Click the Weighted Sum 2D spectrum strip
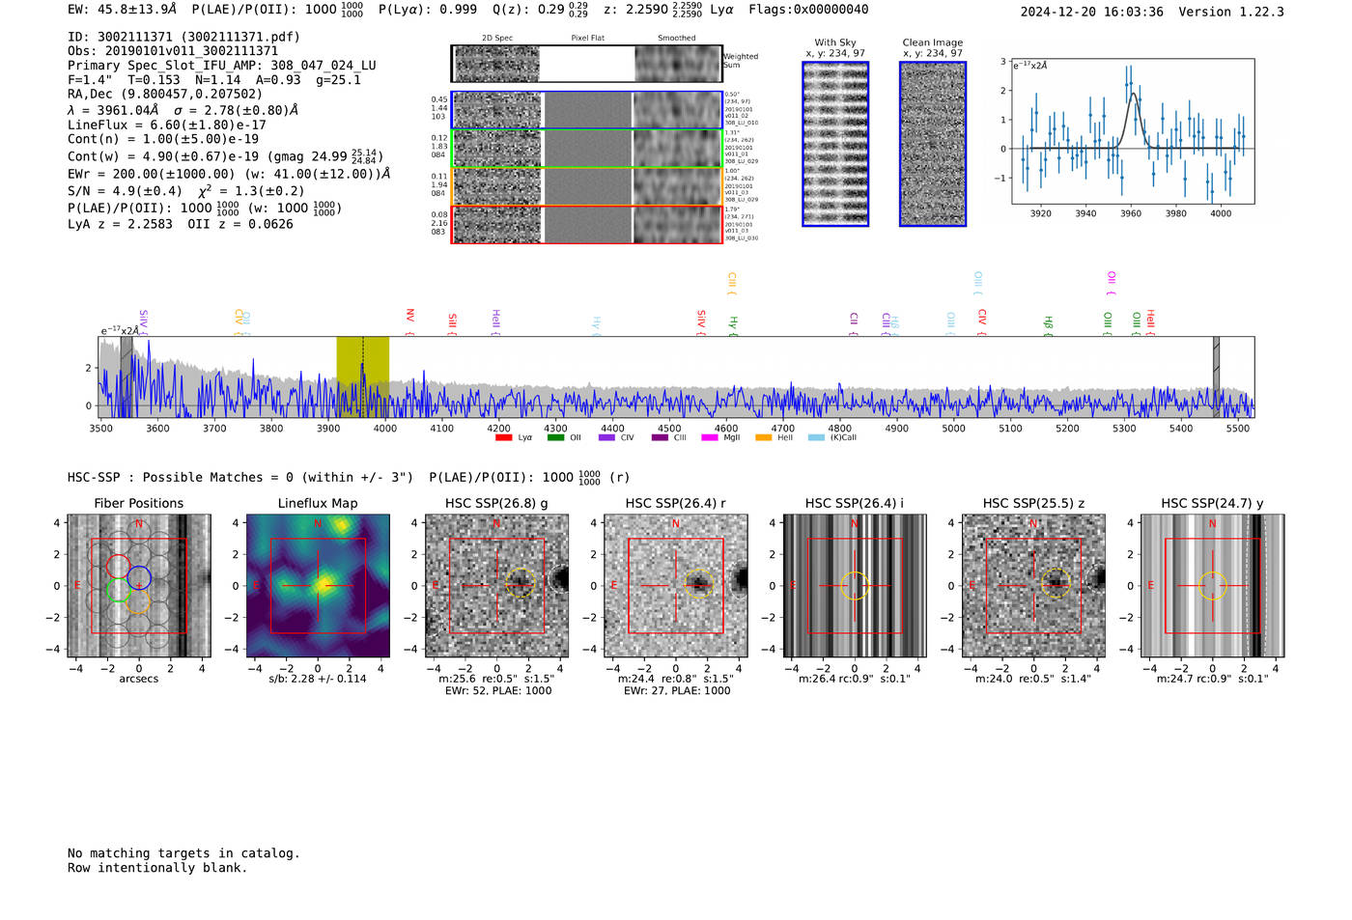Image resolution: width=1352 pixels, height=920 pixels. tap(587, 64)
